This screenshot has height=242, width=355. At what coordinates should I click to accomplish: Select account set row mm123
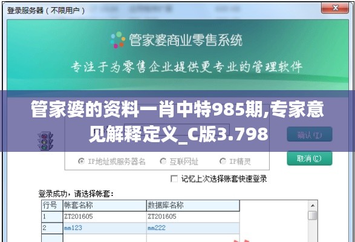pos(140,228)
